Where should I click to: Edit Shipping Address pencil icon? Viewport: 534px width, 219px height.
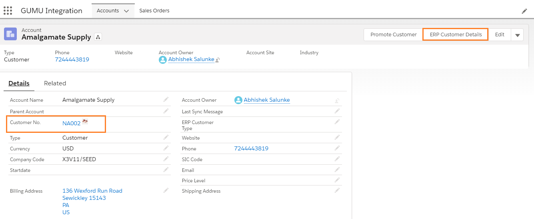(x=337, y=190)
